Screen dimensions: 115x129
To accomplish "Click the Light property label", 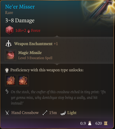I will pos(72,113).
